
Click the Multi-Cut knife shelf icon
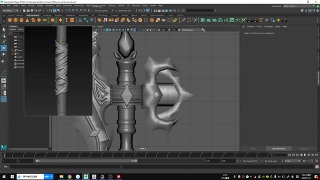(x=183, y=20)
